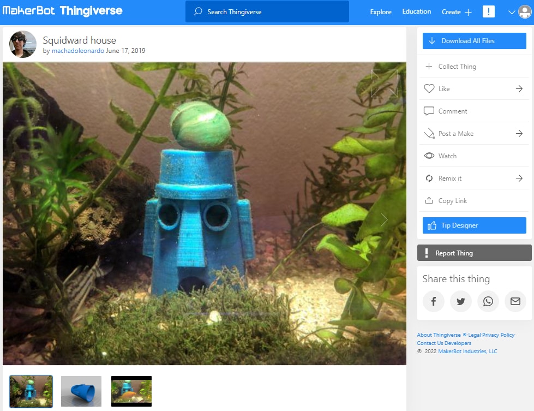
Task: Open the Comment section via speech bubble icon
Action: click(x=429, y=111)
